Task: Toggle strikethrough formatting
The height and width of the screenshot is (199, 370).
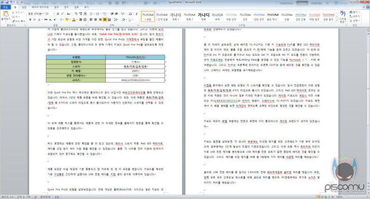Action: [46, 20]
